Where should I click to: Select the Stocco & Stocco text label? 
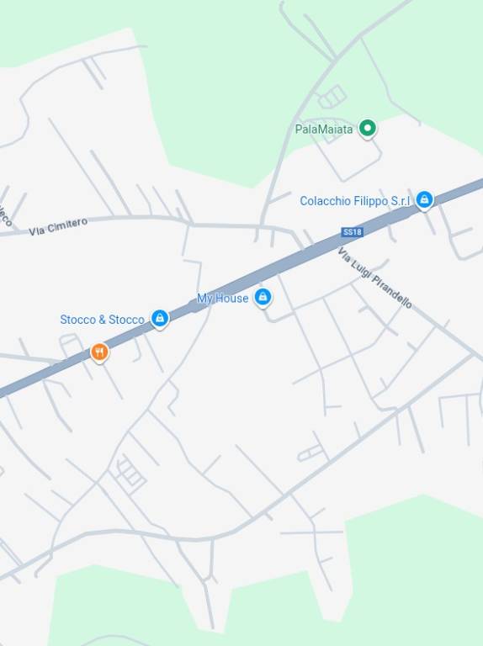click(102, 320)
